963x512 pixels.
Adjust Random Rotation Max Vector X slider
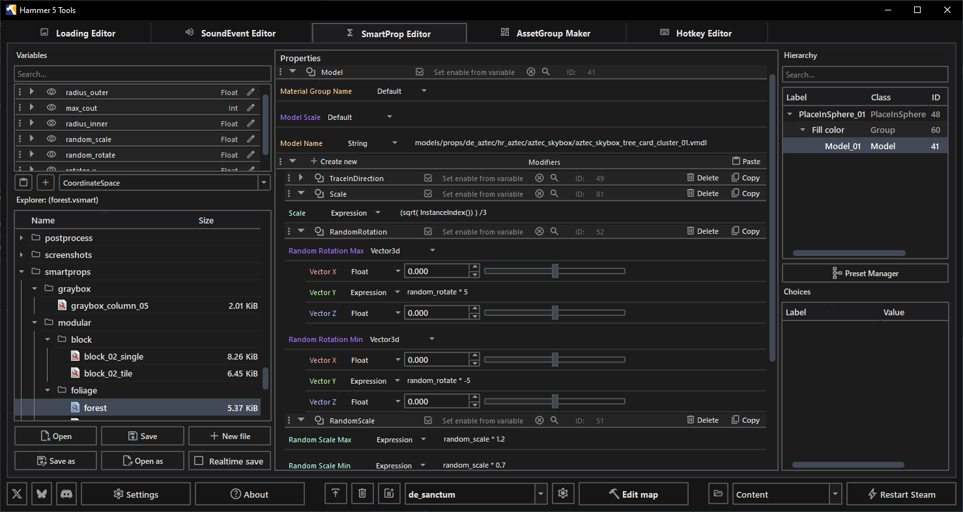point(555,271)
